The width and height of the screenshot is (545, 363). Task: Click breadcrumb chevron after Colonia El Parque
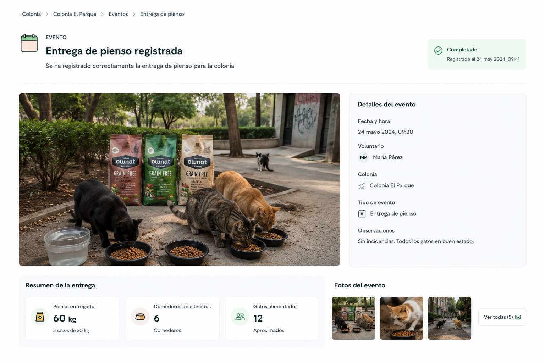(102, 14)
